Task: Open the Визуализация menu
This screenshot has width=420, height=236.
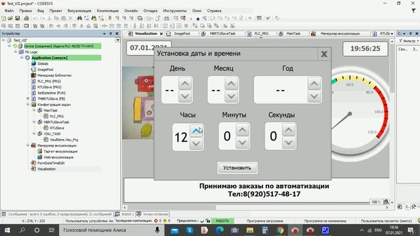Action: pyautogui.click(x=79, y=10)
